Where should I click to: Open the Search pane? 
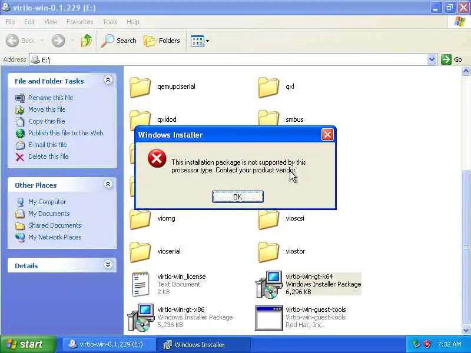click(119, 41)
